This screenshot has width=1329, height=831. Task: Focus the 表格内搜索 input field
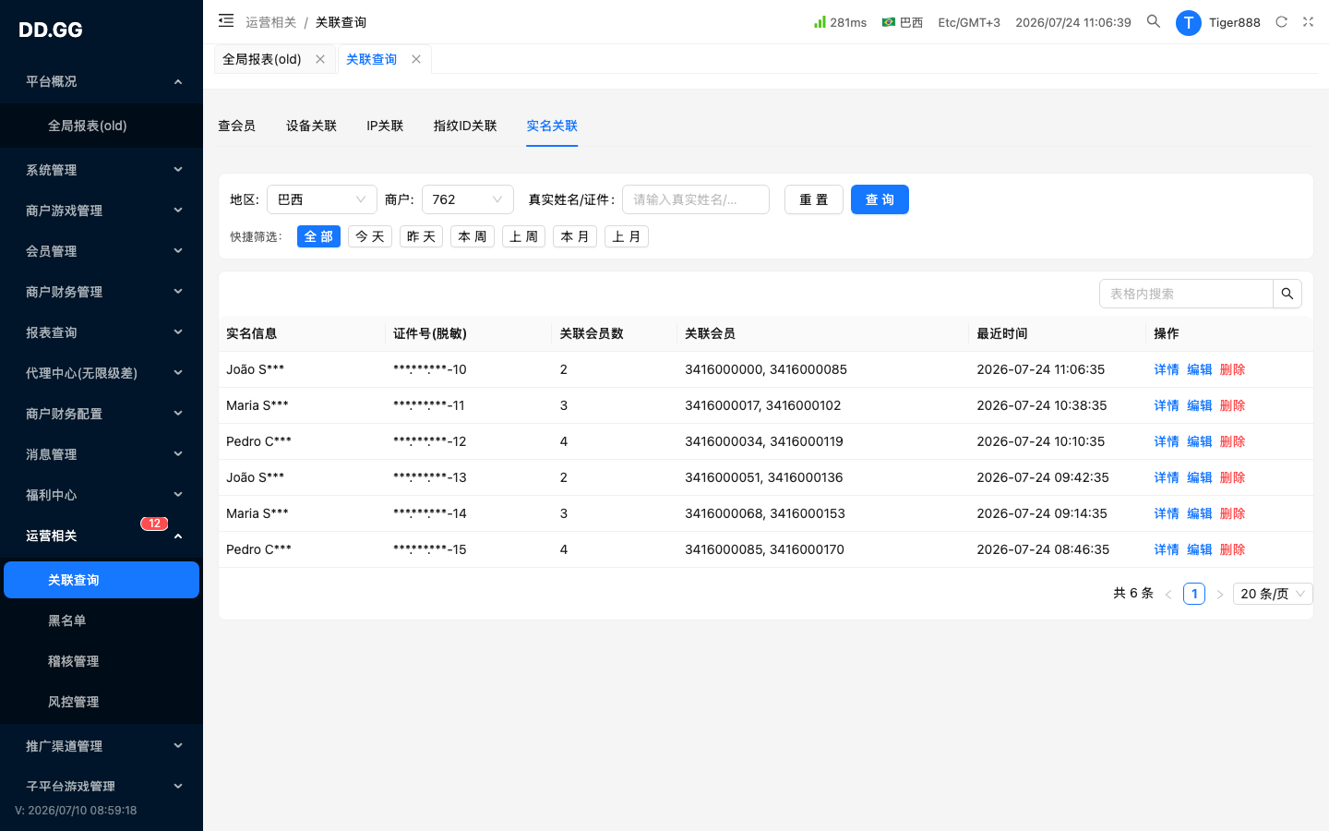coord(1186,294)
